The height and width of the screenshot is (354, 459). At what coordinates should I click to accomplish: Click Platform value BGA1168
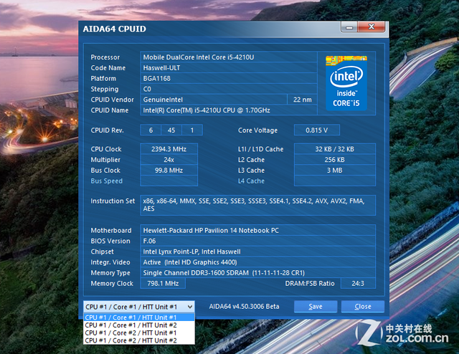229,78
